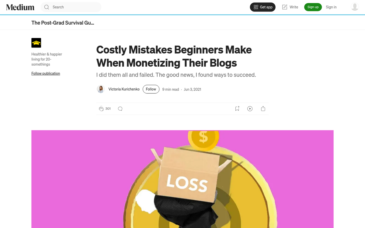Screen dimensions: 365x228
Task: Play the article audio with the listen icon
Action: tap(250, 109)
